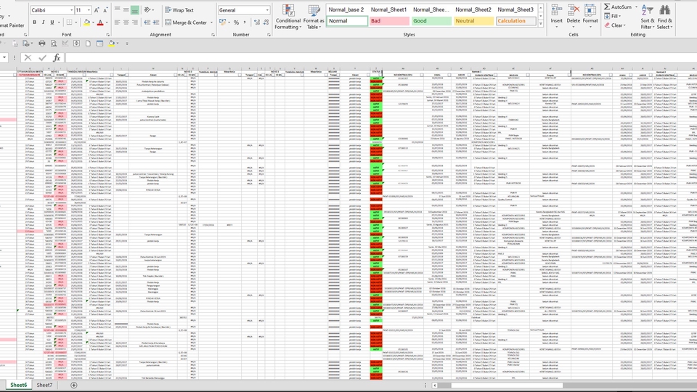Toggle Italic formatting
The width and height of the screenshot is (697, 392).
click(x=43, y=23)
